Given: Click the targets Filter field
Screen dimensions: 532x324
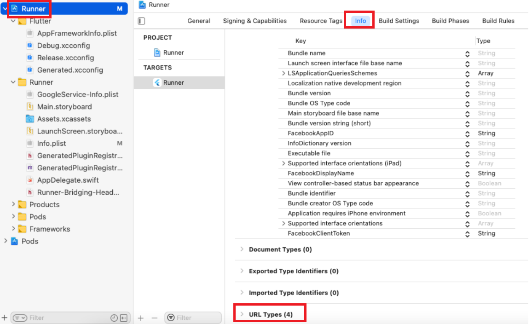Looking at the screenshot, I should (193, 318).
